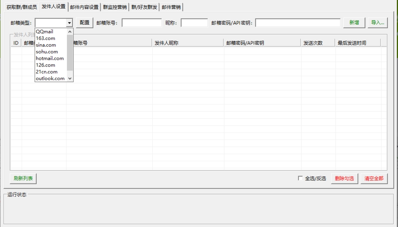Image resolution: width=398 pixels, height=227 pixels.
Task: Click the 发送次数 column header
Action: point(318,43)
